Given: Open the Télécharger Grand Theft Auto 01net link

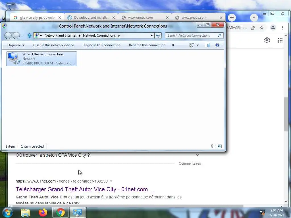Looking at the screenshot, I should pos(85,189).
